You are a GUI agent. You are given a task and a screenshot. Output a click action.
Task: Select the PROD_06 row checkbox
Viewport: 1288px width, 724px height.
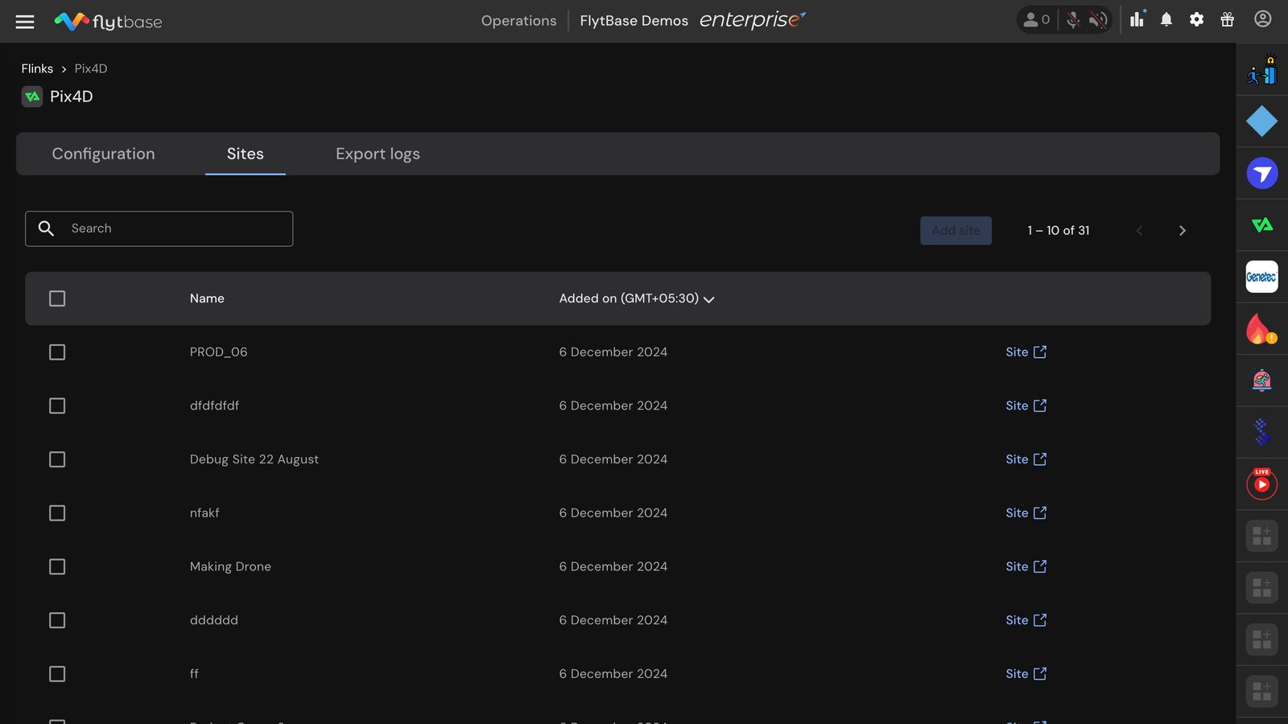(57, 352)
